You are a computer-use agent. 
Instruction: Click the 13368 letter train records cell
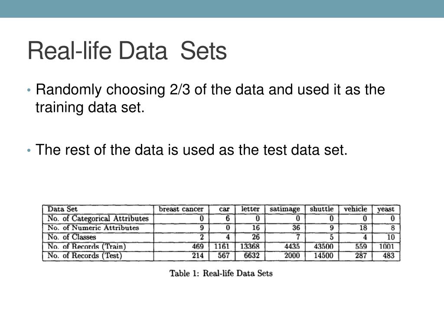pyautogui.click(x=250, y=246)
